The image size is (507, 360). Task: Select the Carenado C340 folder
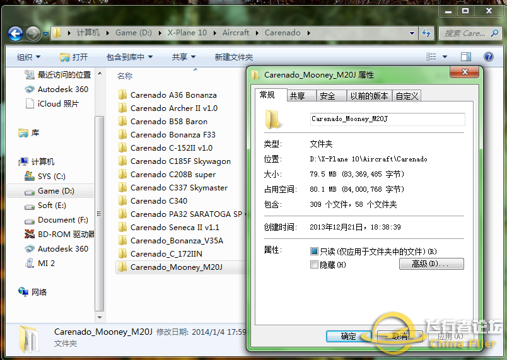point(158,201)
